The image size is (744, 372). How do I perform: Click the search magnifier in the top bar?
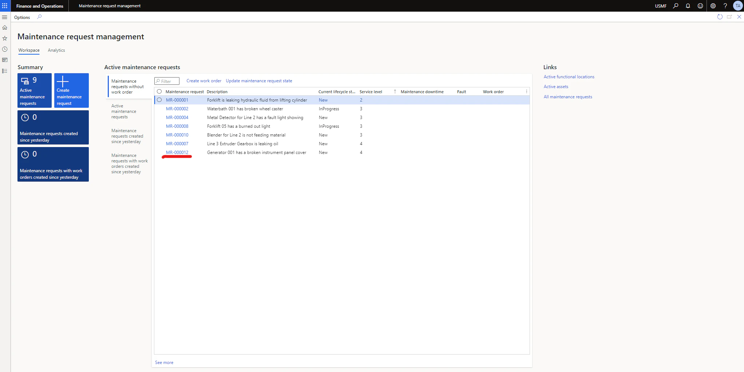(x=676, y=6)
